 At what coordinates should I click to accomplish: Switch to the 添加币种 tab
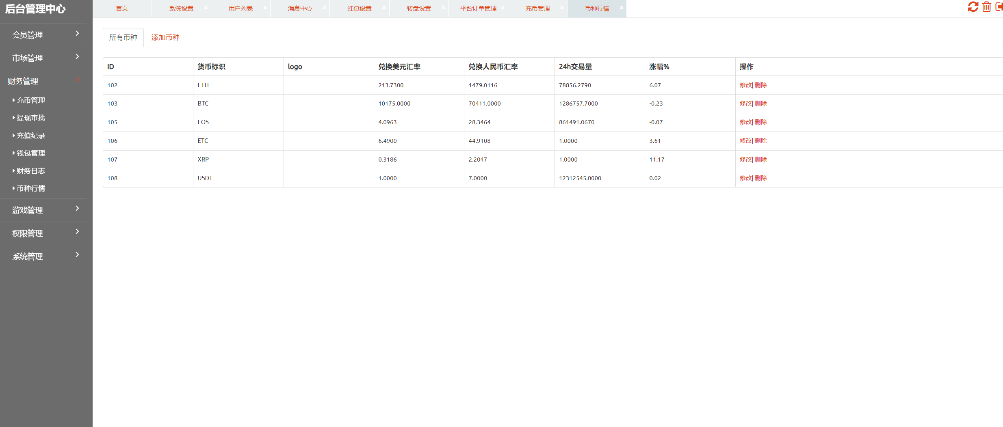point(165,37)
